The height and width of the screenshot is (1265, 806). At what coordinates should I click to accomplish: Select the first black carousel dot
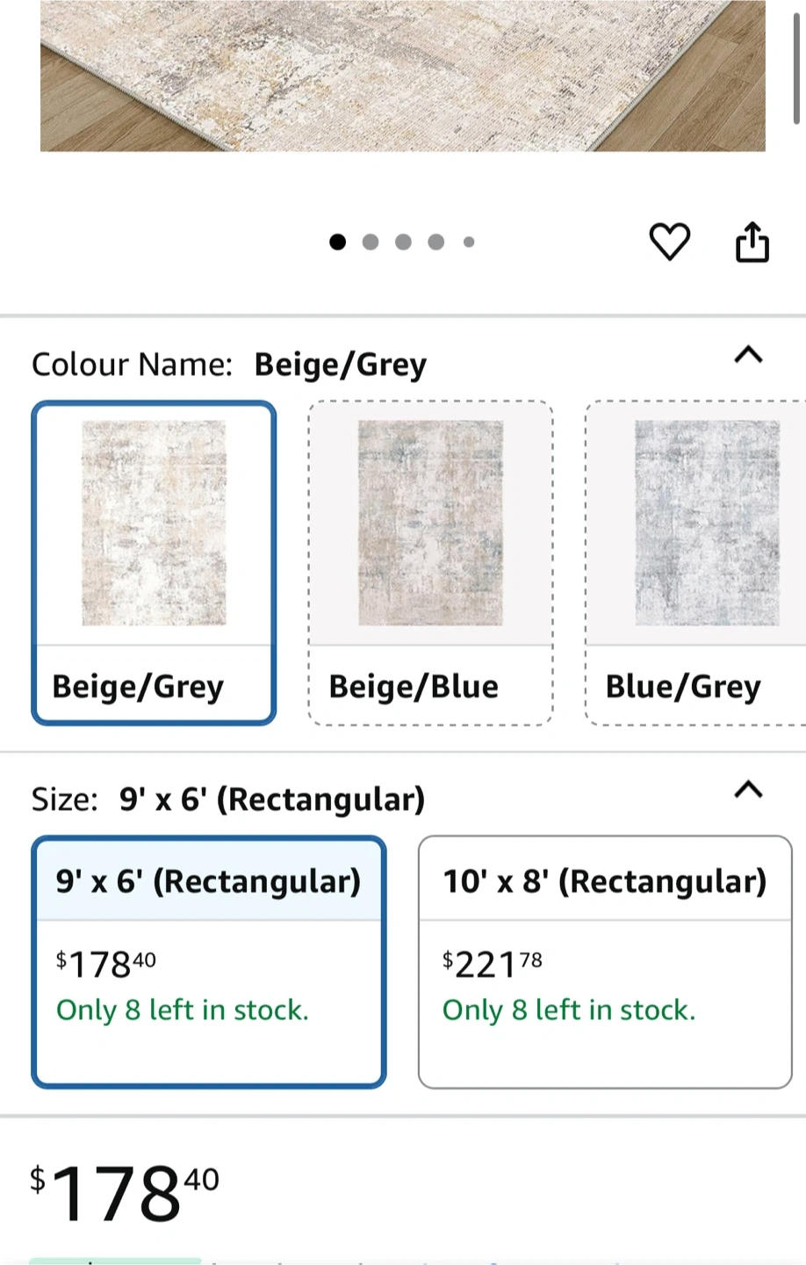337,242
